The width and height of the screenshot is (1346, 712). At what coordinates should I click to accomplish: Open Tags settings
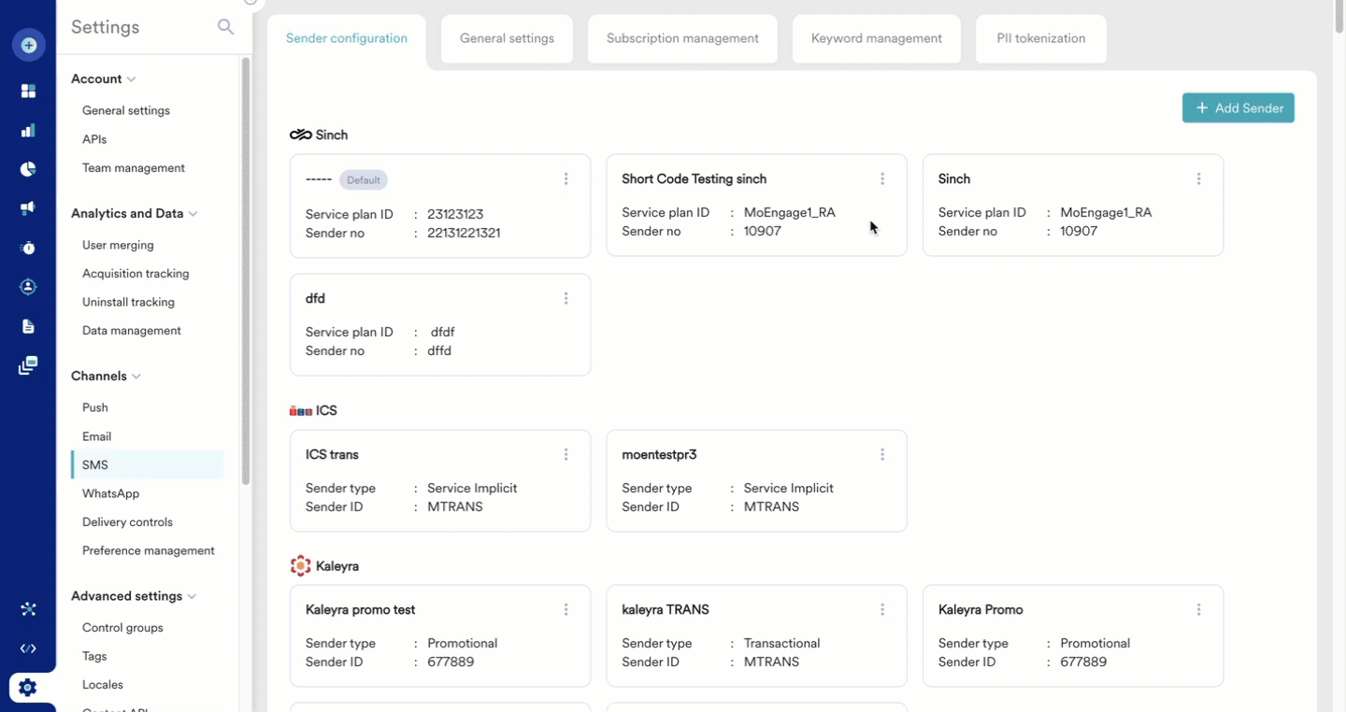94,656
